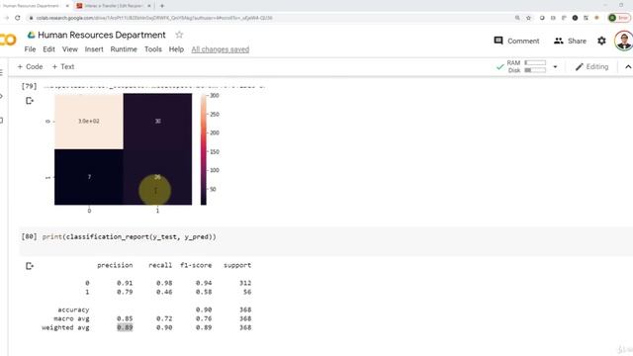Open the Tools menu
Viewport: 633px width, 356px height.
153,49
